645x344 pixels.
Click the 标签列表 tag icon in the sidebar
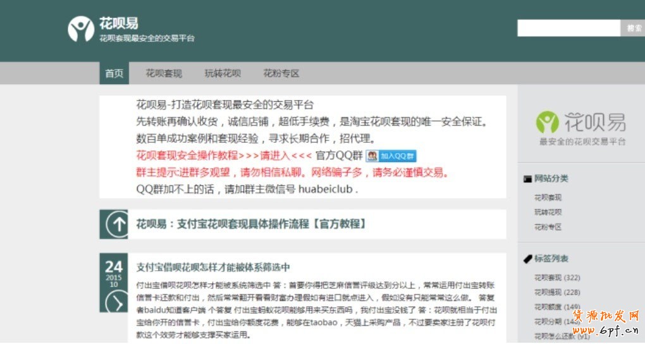(x=527, y=259)
